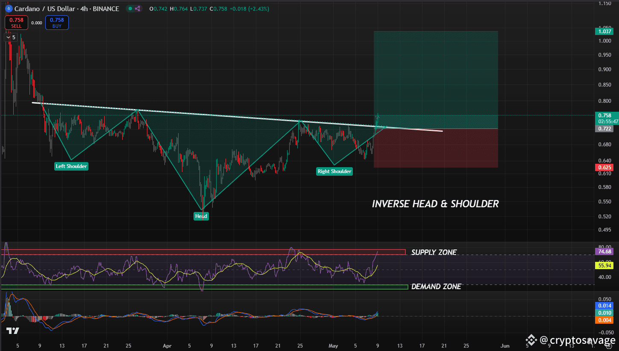Click the green 1.037 target price label
This screenshot has height=351, width=619.
tap(604, 31)
